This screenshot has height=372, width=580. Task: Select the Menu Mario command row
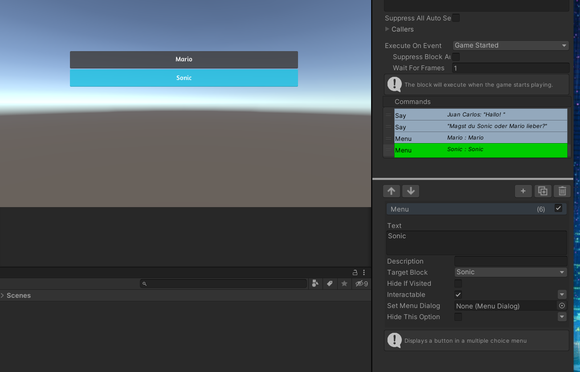(481, 138)
